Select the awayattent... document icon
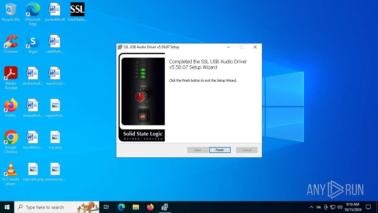This screenshot has height=213, width=378. tap(33, 108)
